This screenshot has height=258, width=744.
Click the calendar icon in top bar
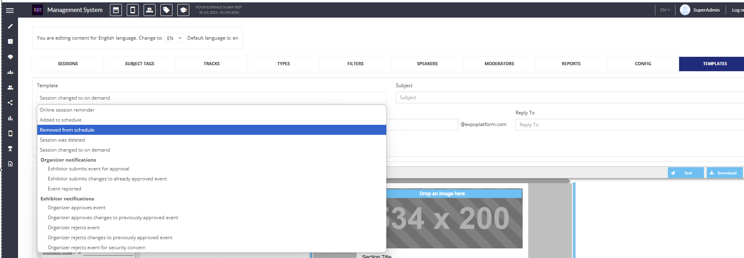[x=116, y=10]
